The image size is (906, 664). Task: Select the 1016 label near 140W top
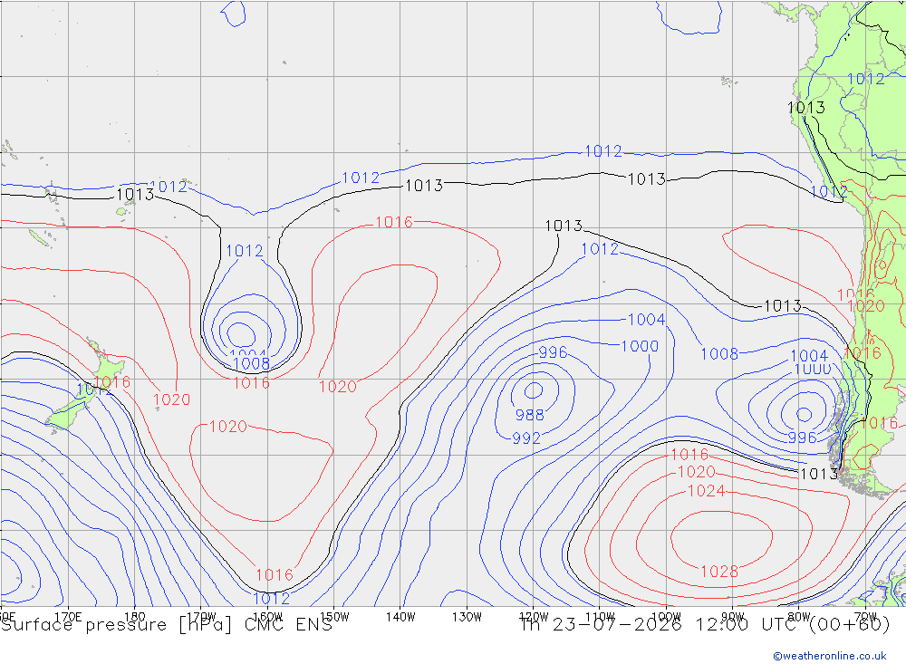pos(394,222)
